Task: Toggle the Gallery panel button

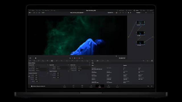Action: (32, 10)
